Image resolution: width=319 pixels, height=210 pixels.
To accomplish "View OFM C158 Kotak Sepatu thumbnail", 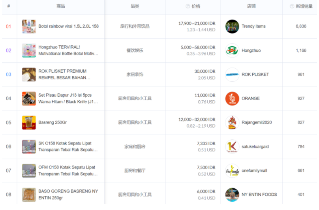I will (x=29, y=171).
